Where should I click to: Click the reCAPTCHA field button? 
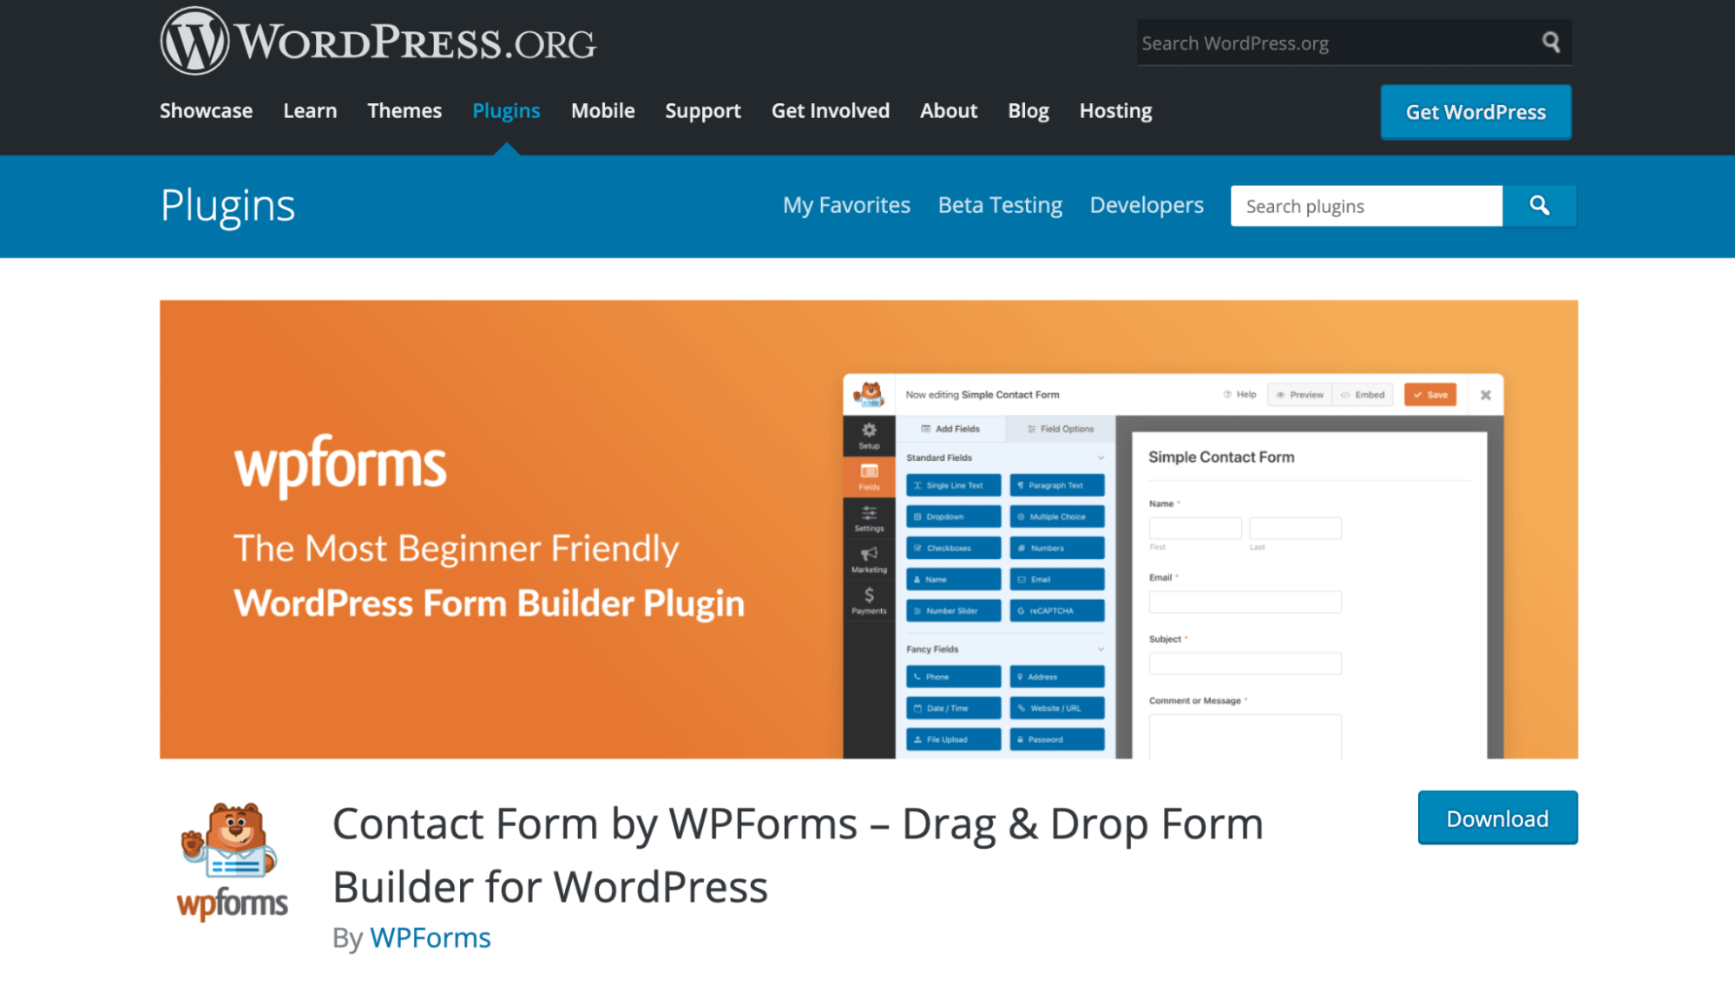(x=1056, y=610)
